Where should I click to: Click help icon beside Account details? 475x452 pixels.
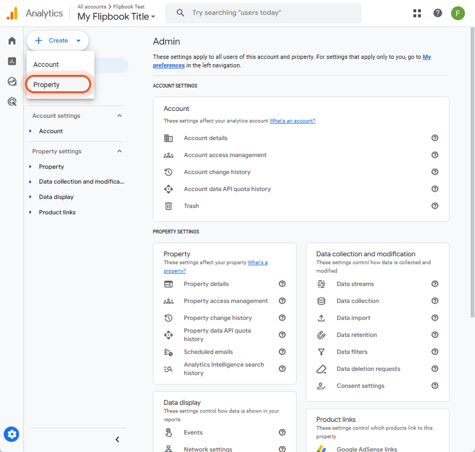click(x=435, y=138)
